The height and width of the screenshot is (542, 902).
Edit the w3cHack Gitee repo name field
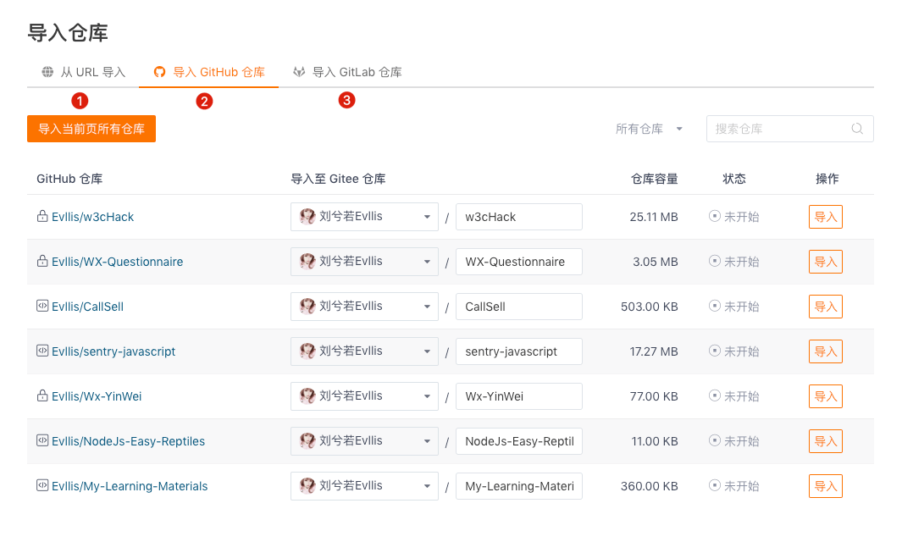pyautogui.click(x=519, y=217)
